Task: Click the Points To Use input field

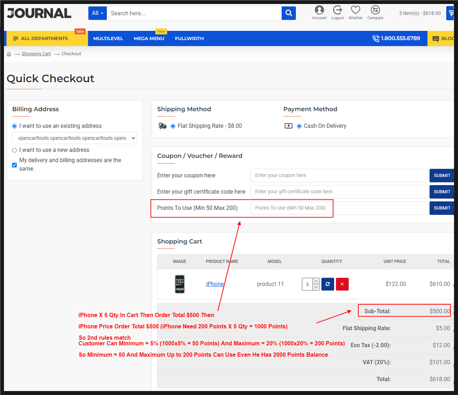Action: pos(339,208)
